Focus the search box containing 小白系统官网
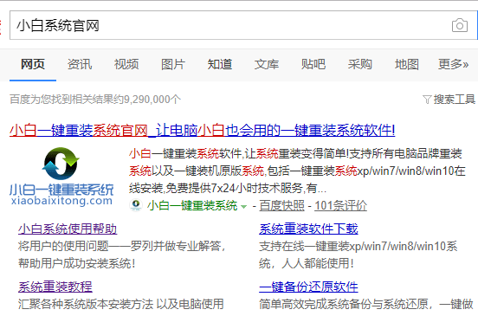The width and height of the screenshot is (478, 316). (243, 25)
